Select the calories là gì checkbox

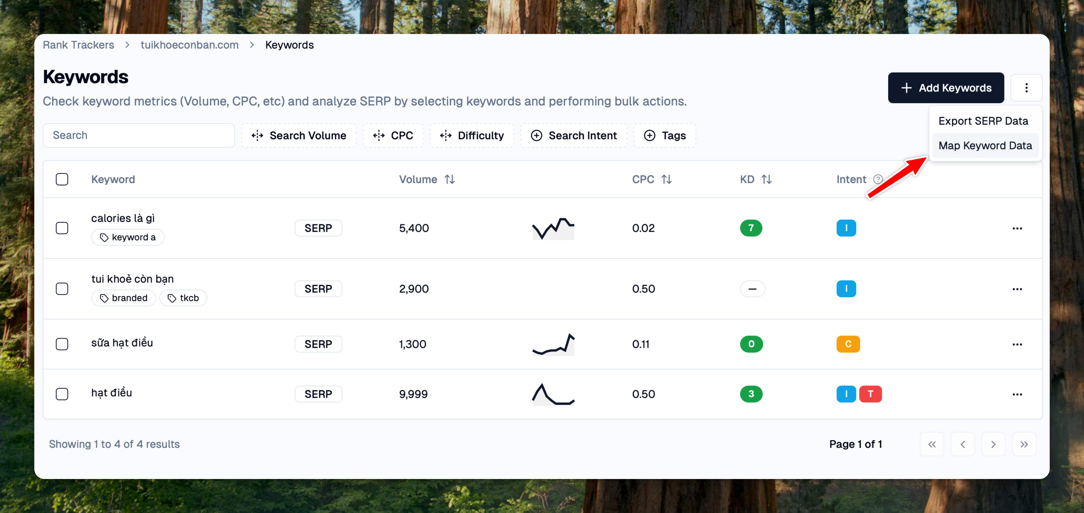(x=62, y=228)
